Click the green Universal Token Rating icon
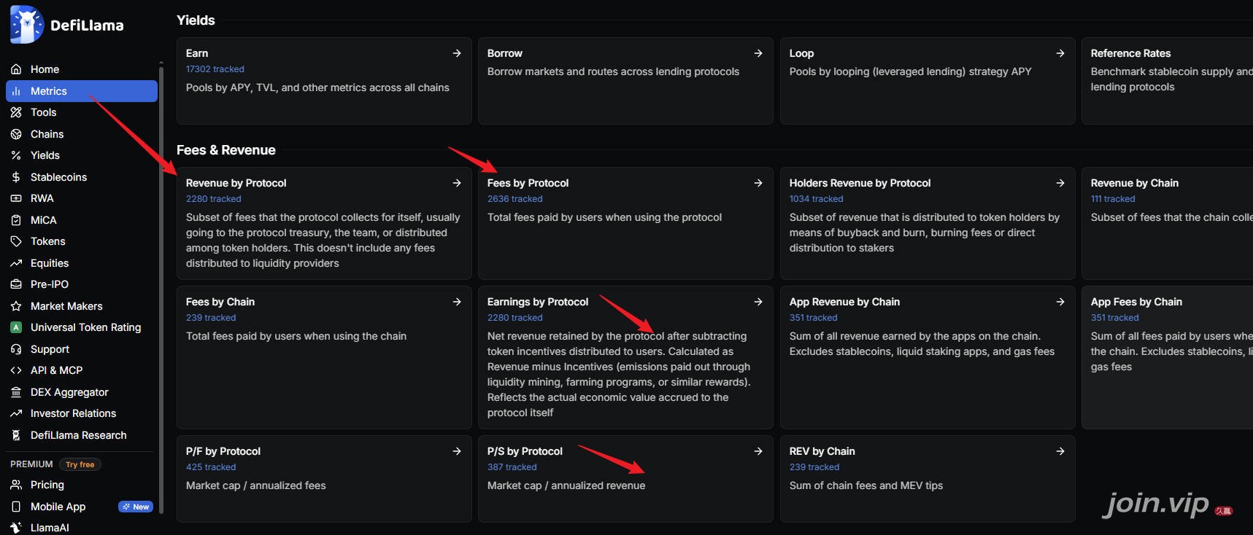1253x535 pixels. (x=16, y=327)
